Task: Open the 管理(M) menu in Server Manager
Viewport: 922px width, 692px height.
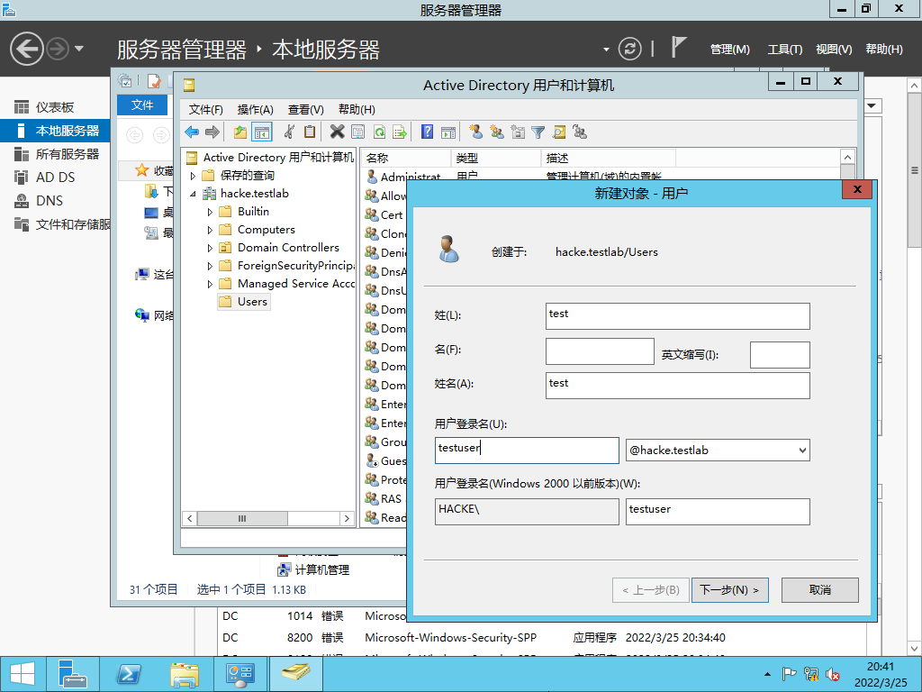Action: click(x=729, y=50)
